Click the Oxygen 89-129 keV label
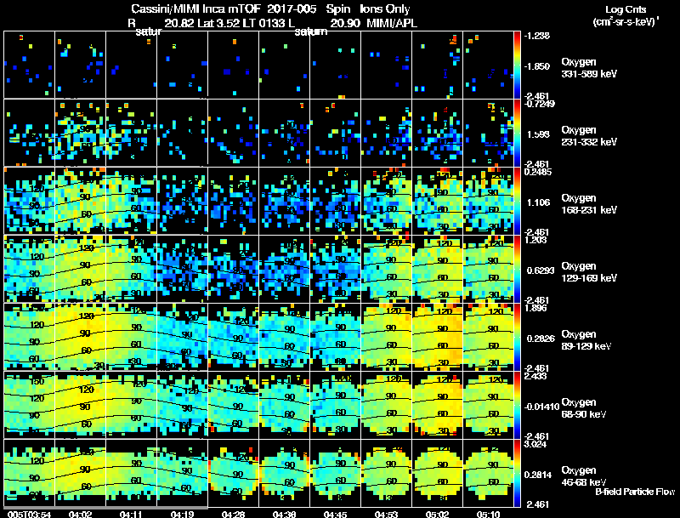Screen dimensions: 680x518 [586, 340]
